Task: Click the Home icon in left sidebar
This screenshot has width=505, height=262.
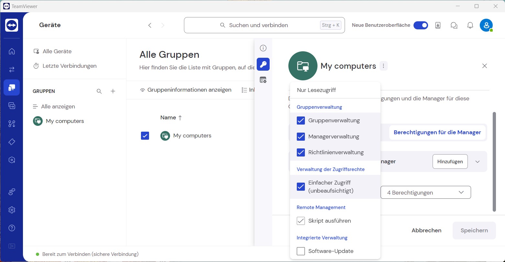Action: click(12, 51)
